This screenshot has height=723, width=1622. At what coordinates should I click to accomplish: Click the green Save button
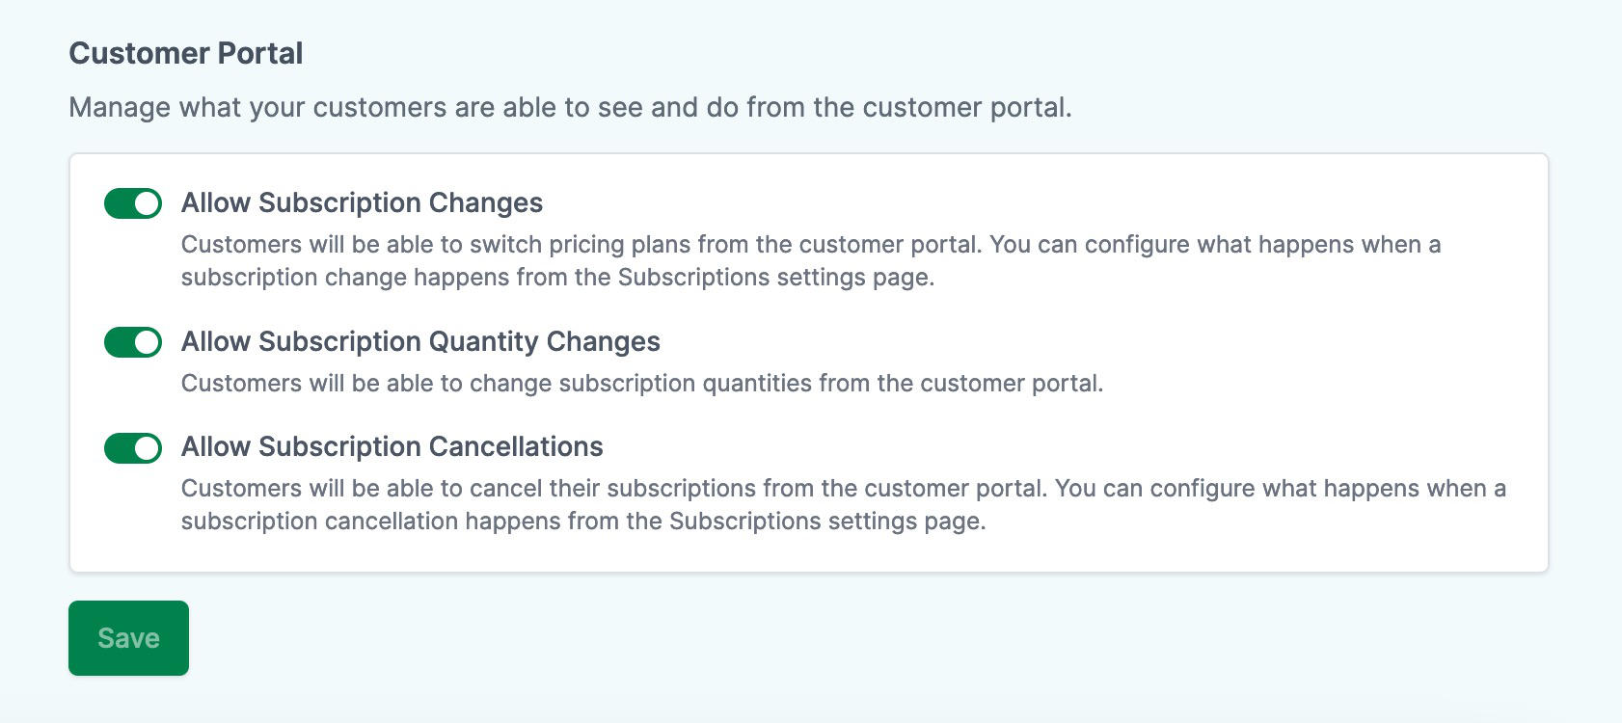pos(128,638)
